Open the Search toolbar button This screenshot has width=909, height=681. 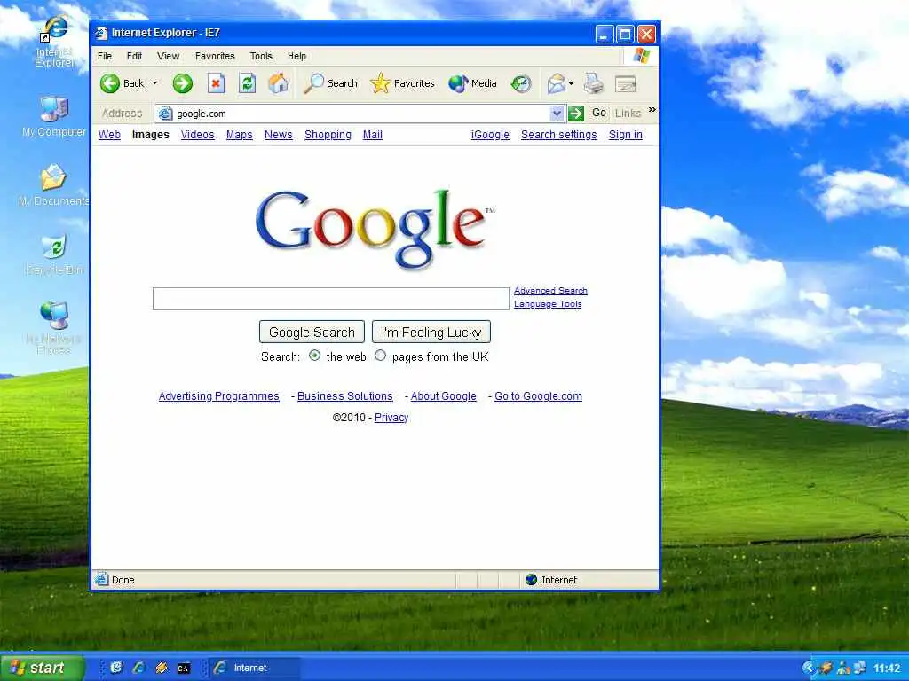pos(330,83)
